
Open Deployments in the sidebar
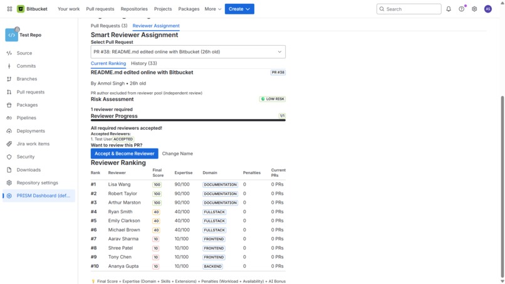tap(39, 131)
